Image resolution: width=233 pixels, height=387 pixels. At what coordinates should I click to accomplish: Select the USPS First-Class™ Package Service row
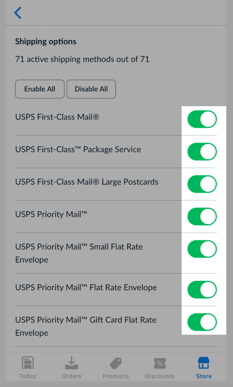(x=78, y=149)
